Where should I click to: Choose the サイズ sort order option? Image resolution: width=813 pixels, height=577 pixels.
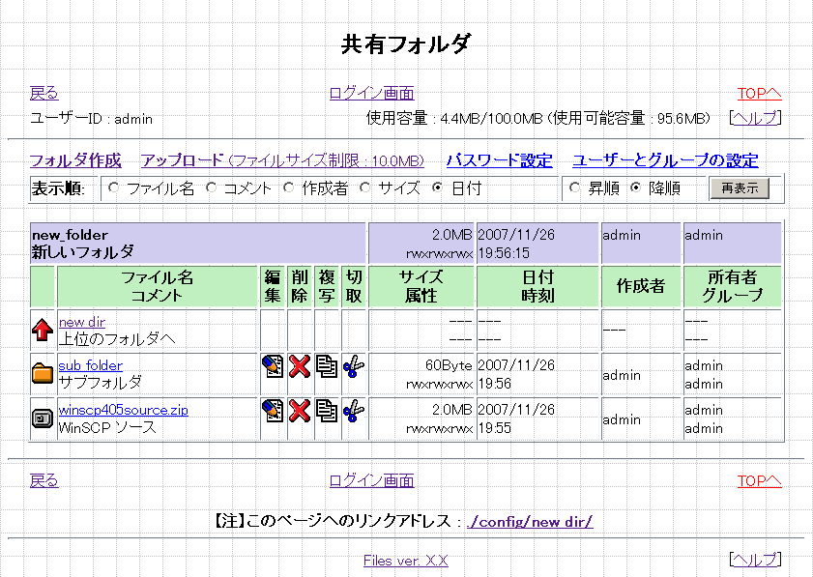365,188
